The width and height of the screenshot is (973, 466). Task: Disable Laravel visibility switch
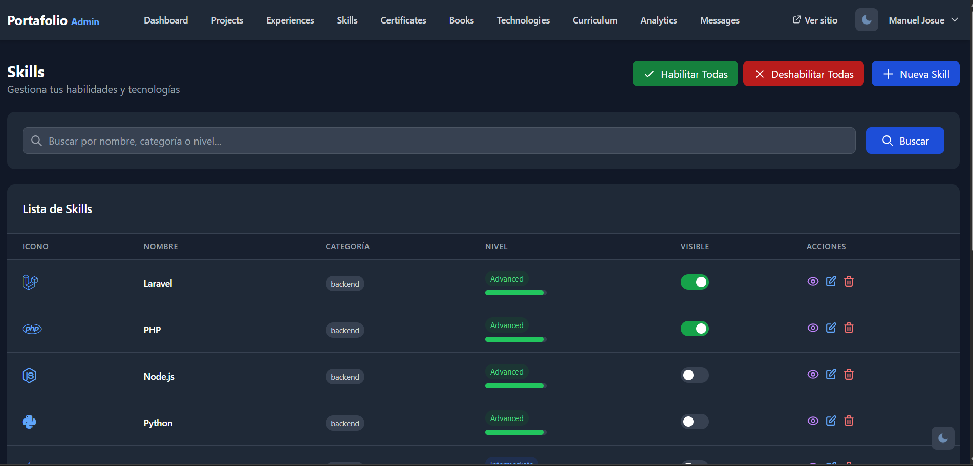695,282
